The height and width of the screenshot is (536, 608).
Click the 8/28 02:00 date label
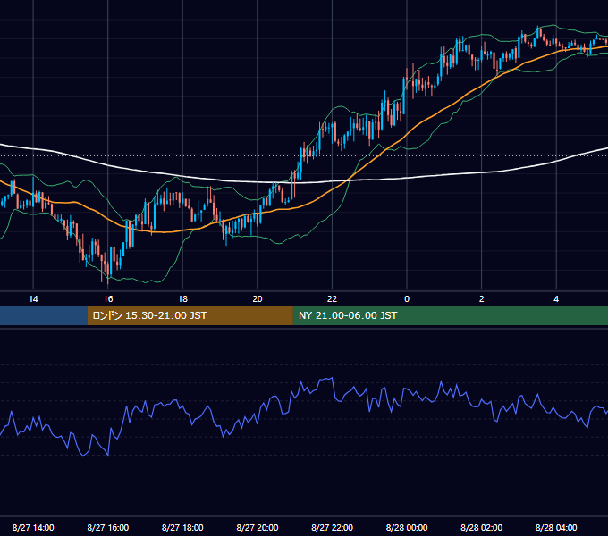point(482,527)
